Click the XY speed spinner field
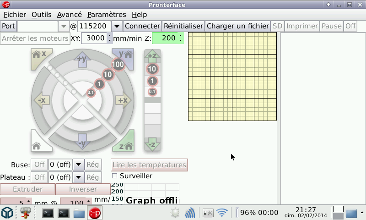Screen dimensions: 366x220 point(94,38)
